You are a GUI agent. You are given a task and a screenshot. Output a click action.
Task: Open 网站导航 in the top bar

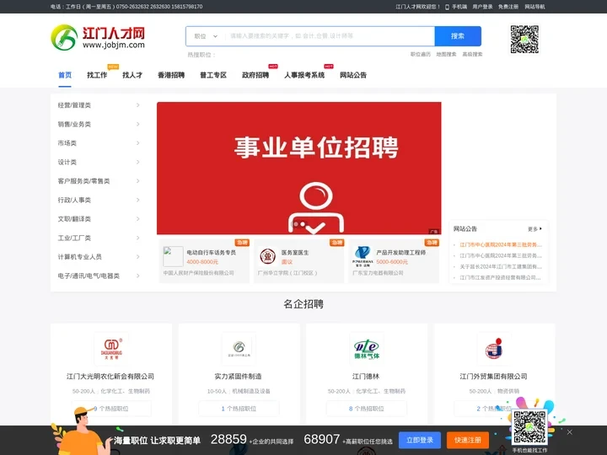534,7
